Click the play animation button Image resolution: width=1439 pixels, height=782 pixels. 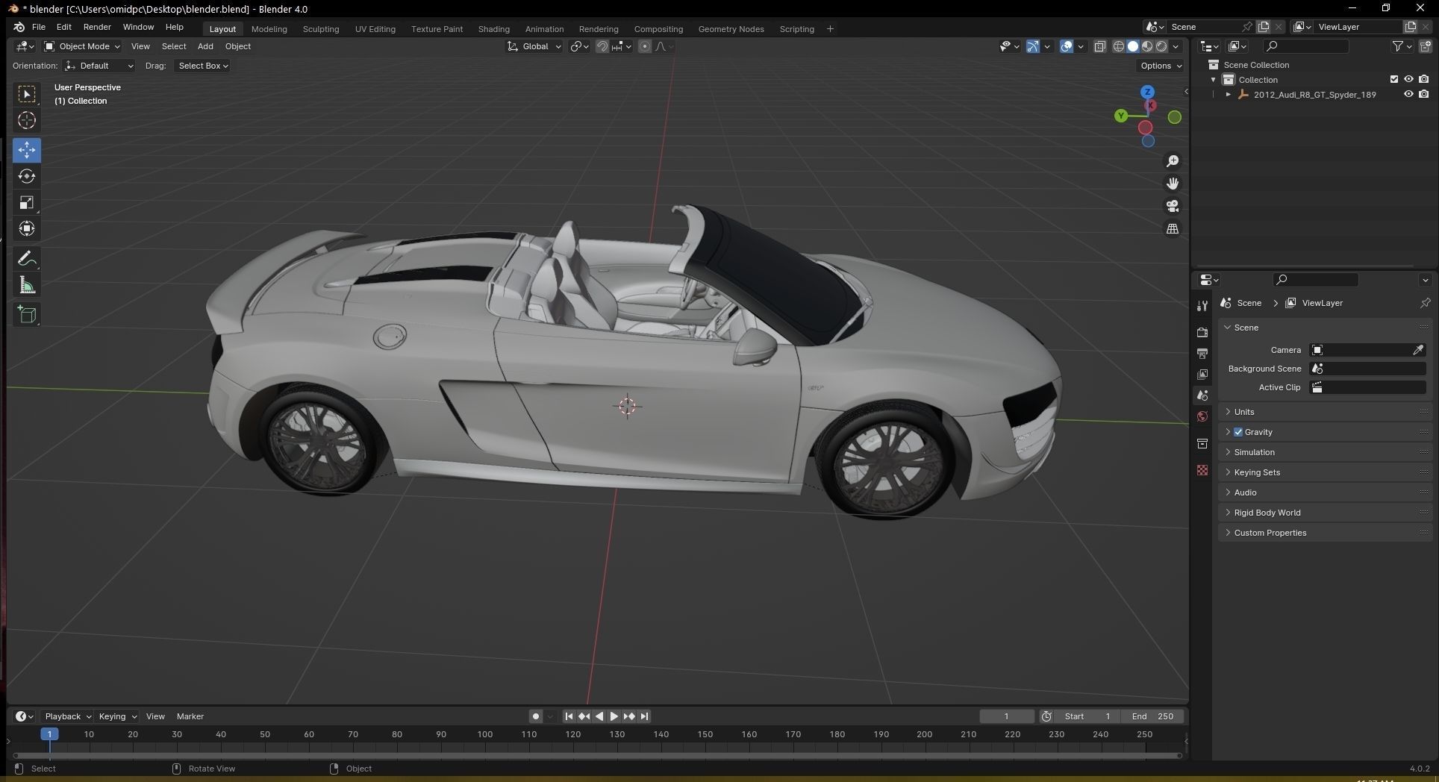click(x=614, y=716)
